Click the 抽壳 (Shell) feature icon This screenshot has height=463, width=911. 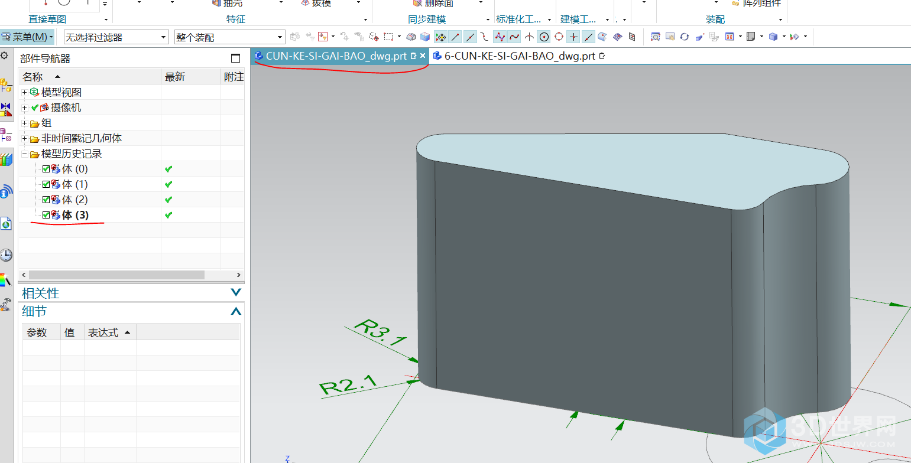[216, 4]
